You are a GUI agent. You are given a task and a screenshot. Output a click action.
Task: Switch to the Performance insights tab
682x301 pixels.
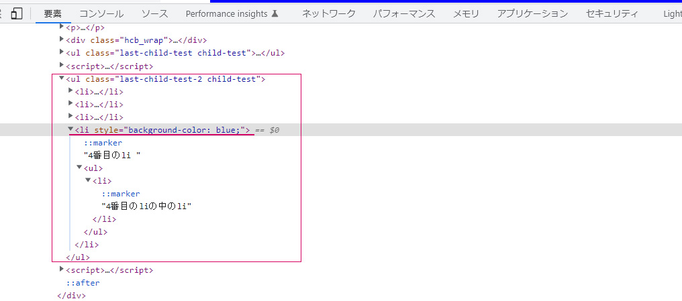(232, 13)
